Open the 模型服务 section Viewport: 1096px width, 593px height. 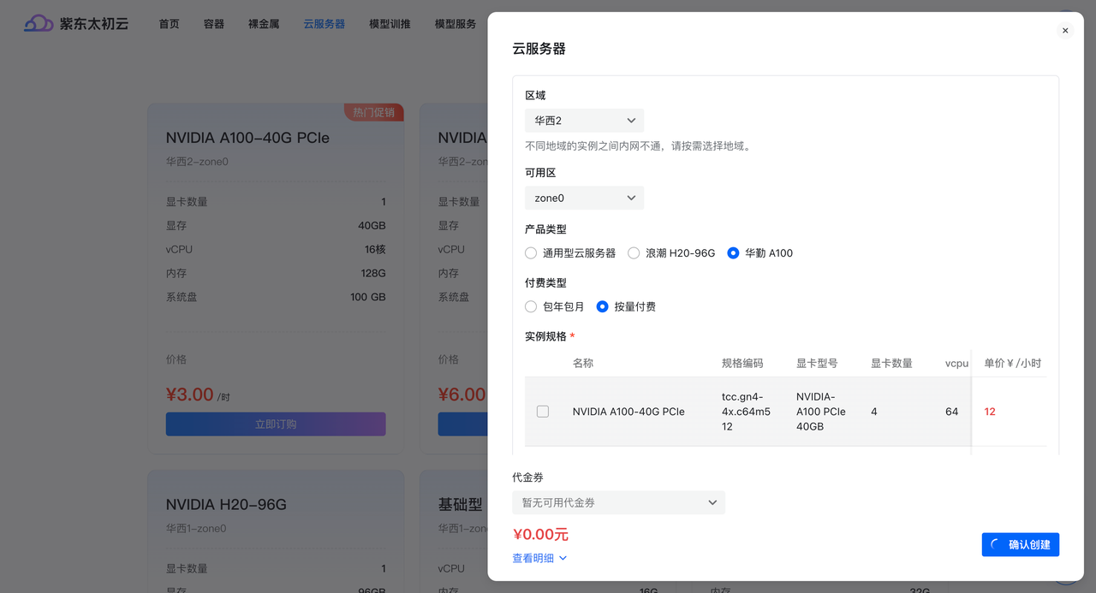pos(455,24)
